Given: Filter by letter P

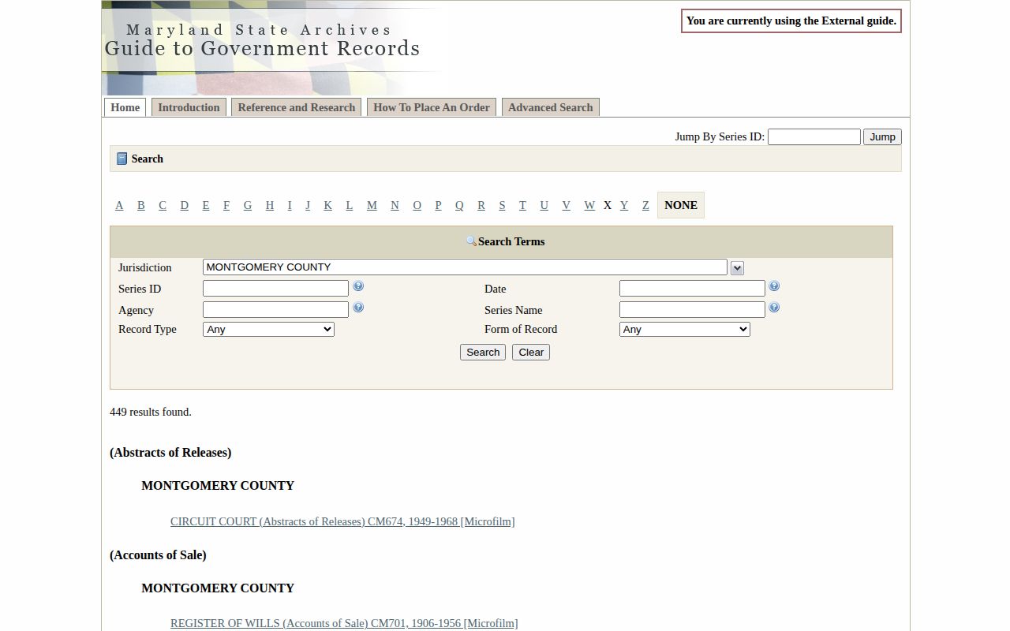Looking at the screenshot, I should (438, 205).
